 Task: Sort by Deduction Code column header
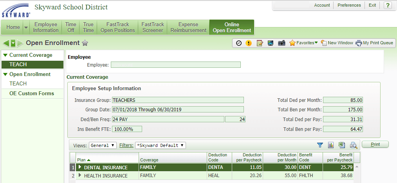pos(219,158)
